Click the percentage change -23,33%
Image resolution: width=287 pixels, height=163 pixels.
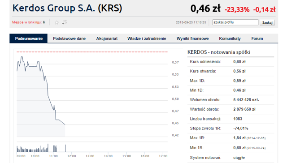tap(237, 9)
